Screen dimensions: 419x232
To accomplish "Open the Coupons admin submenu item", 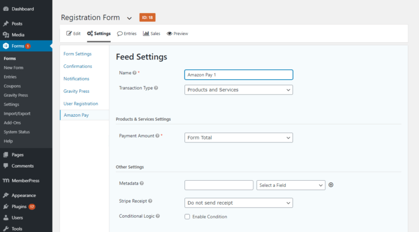I will pyautogui.click(x=13, y=86).
